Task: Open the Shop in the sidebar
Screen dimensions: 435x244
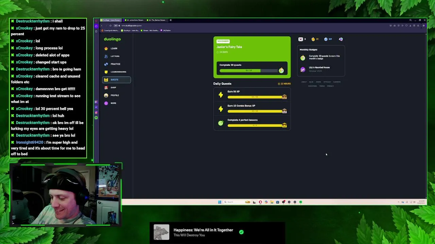Action: point(116,87)
